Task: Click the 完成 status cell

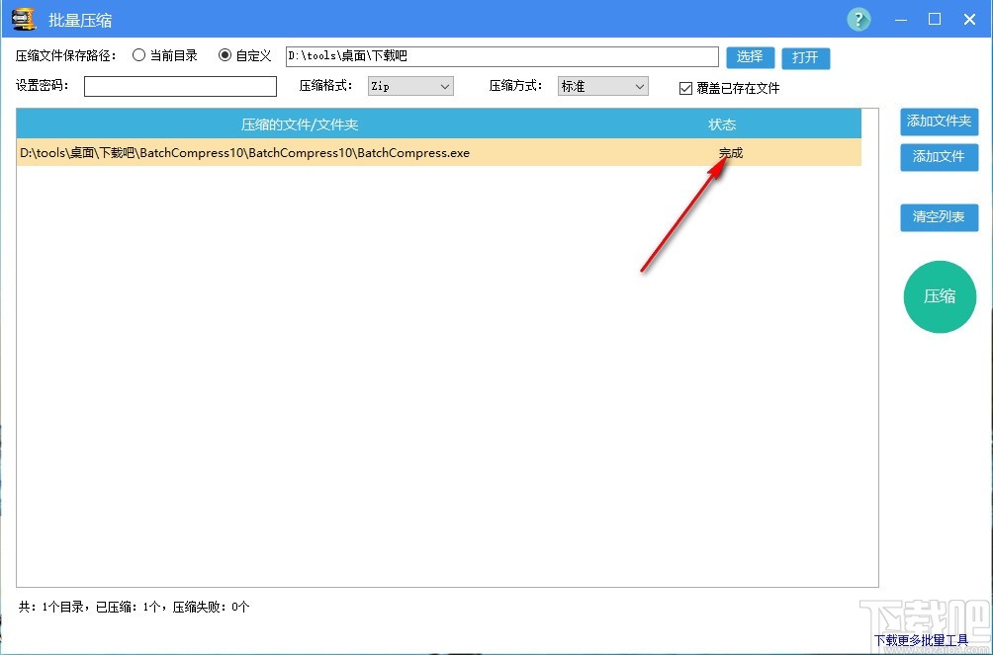Action: click(730, 152)
